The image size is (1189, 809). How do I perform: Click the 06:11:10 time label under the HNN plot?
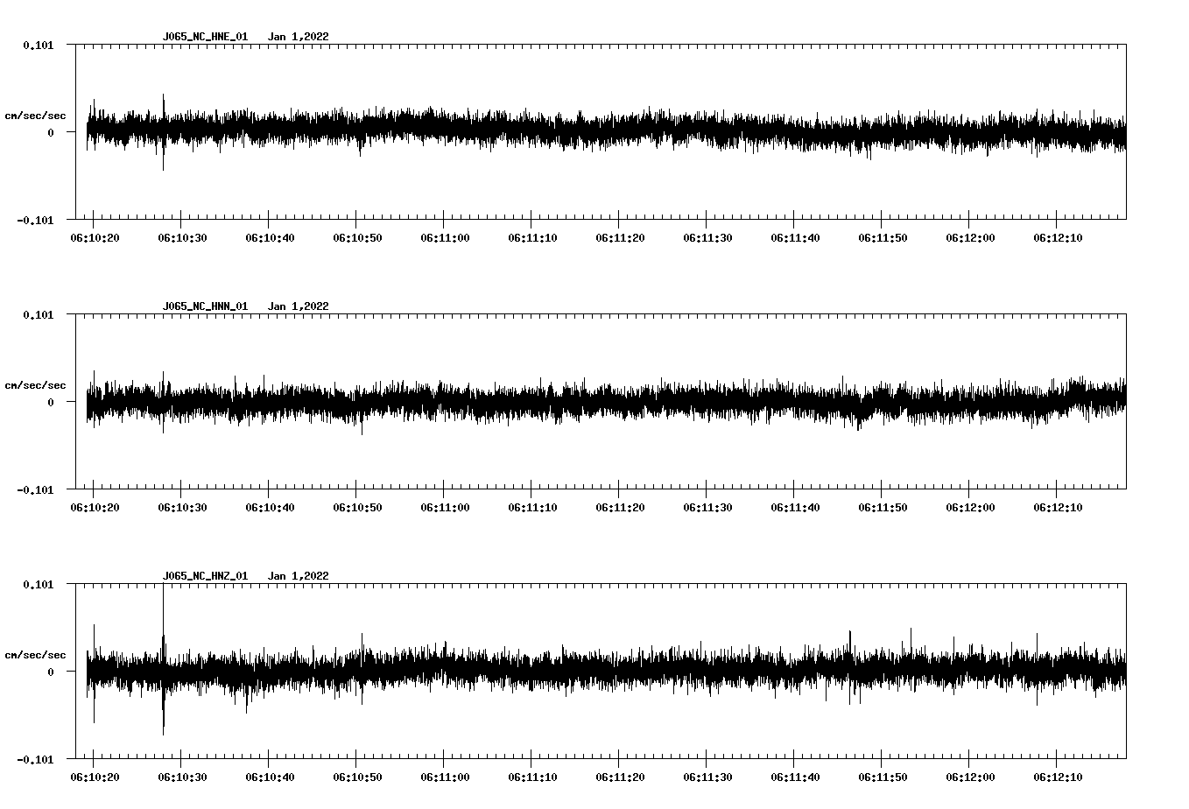[x=532, y=508]
